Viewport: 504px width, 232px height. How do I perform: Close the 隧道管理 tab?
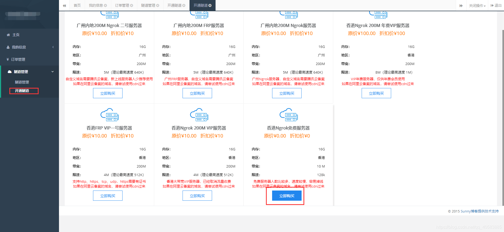coord(158,5)
